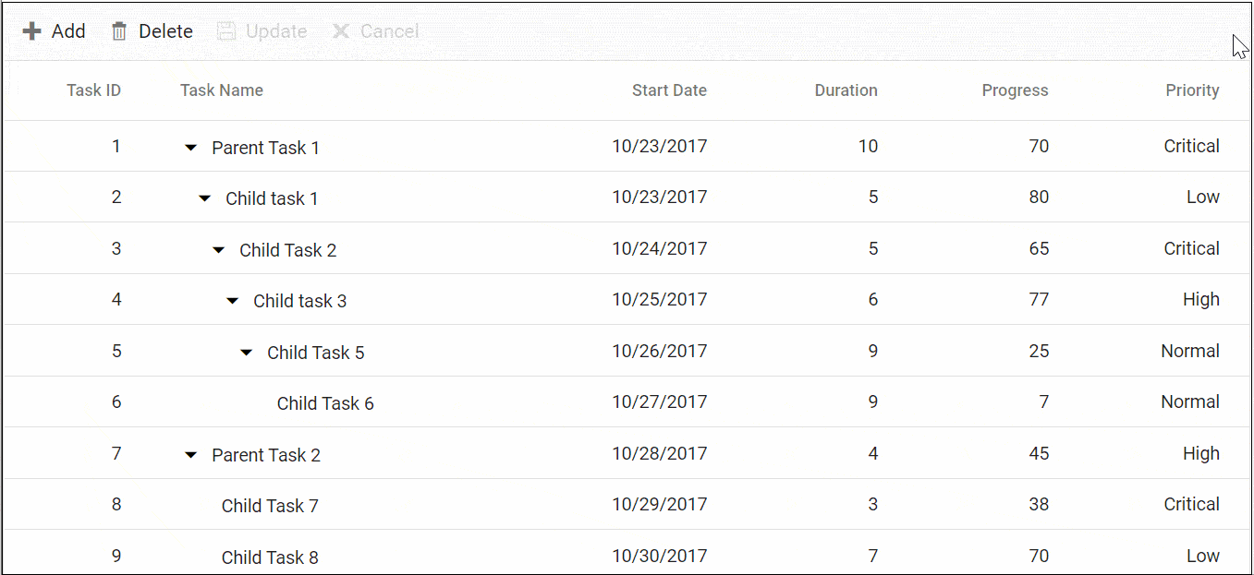Sort by Task ID column header

pos(93,90)
